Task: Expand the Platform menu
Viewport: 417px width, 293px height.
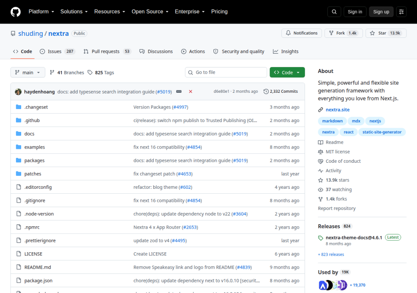Action: tap(41, 11)
